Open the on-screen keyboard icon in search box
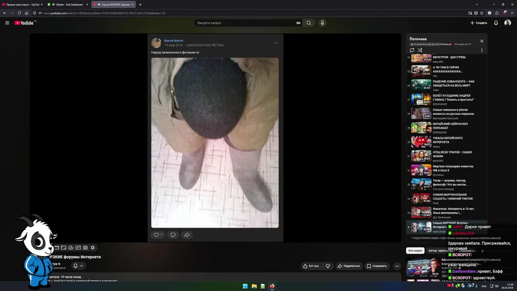The image size is (517, 291). tap(298, 23)
